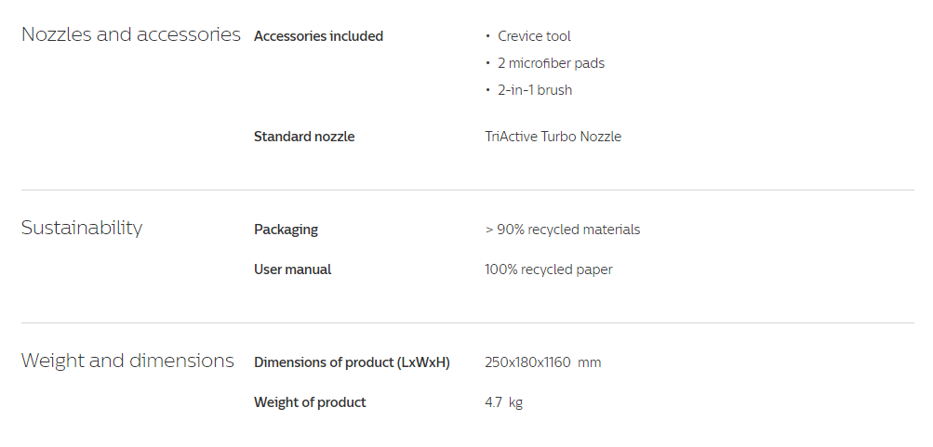Click the 250x180x1160 mm value
The width and height of the screenshot is (933, 447).
542,362
